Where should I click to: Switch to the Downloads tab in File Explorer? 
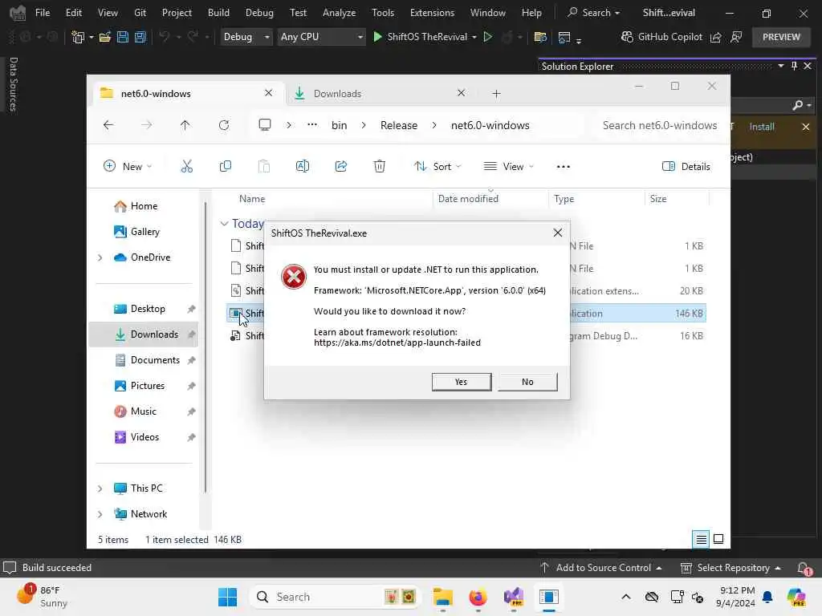380,93
